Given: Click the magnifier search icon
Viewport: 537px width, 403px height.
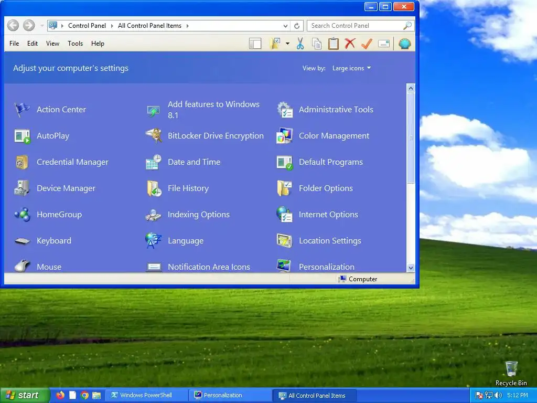Looking at the screenshot, I should pyautogui.click(x=407, y=26).
